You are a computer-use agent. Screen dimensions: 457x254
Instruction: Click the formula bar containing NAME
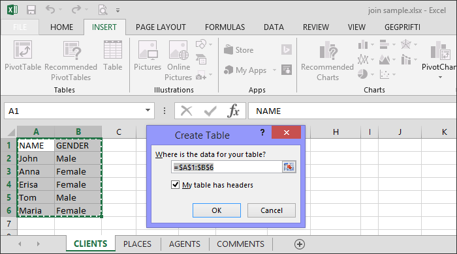pos(353,111)
